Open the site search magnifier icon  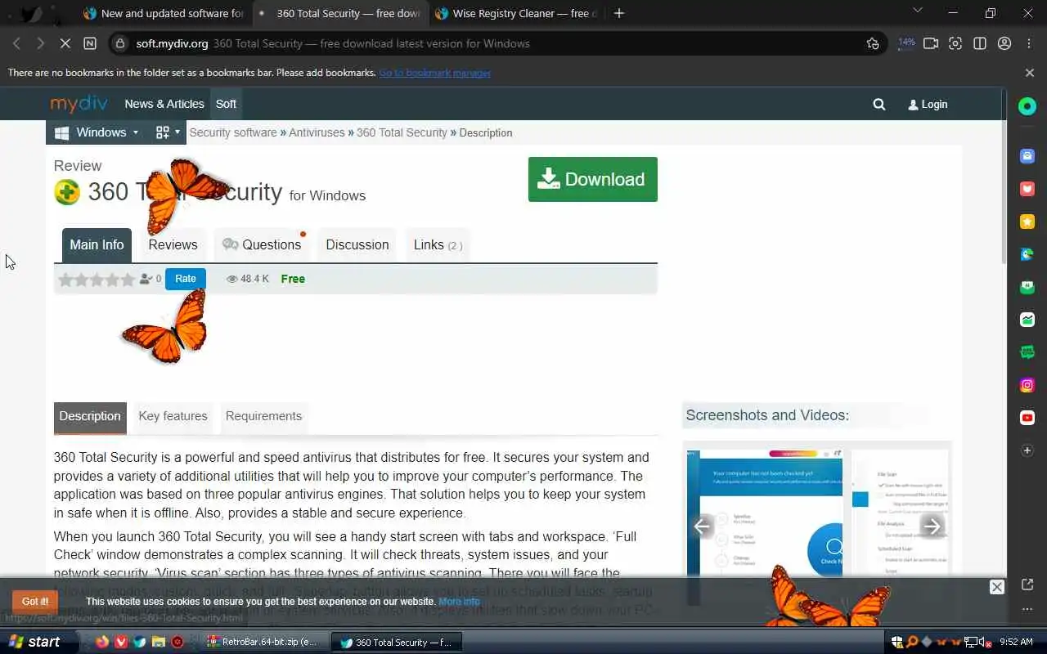tap(879, 105)
